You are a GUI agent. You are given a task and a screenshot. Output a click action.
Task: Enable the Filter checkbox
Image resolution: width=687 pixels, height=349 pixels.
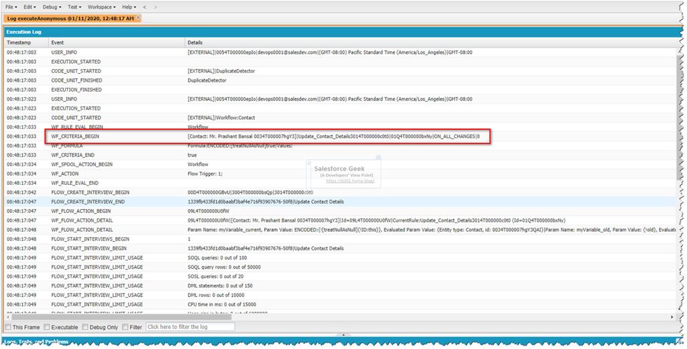125,327
